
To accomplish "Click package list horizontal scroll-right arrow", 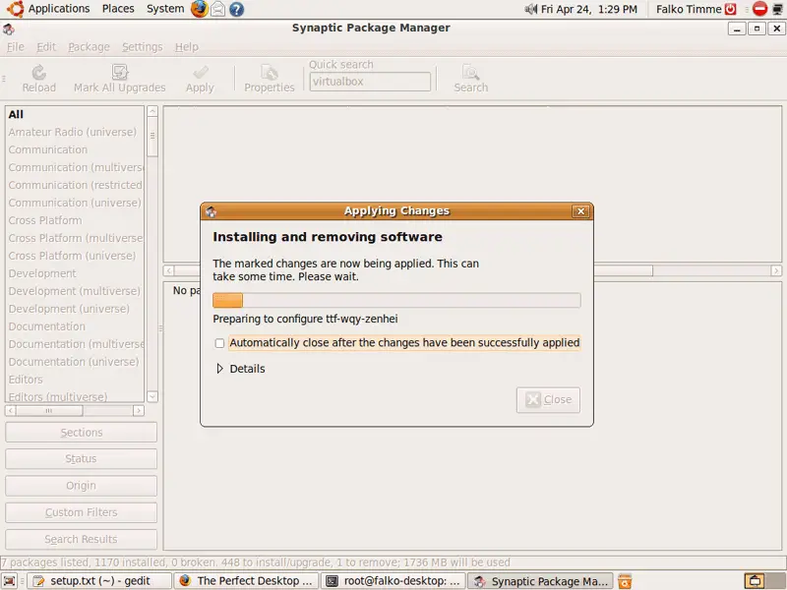I will 776,271.
